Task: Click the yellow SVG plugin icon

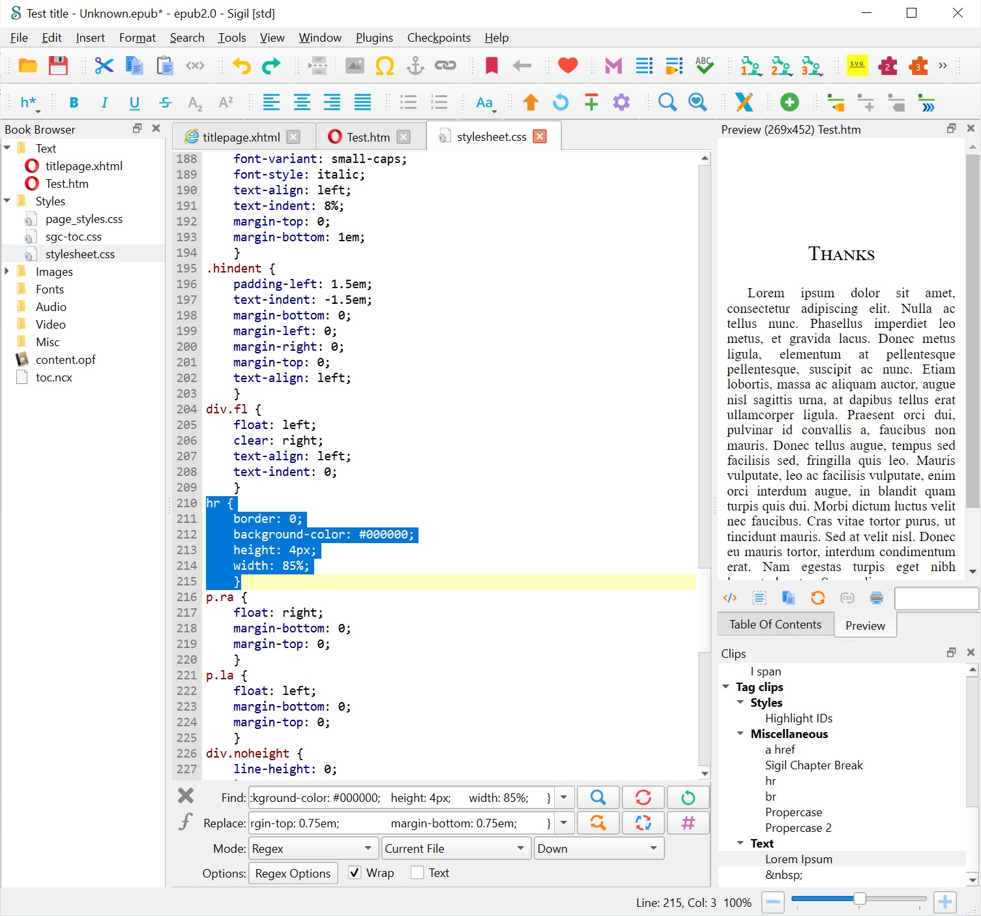Action: point(857,66)
